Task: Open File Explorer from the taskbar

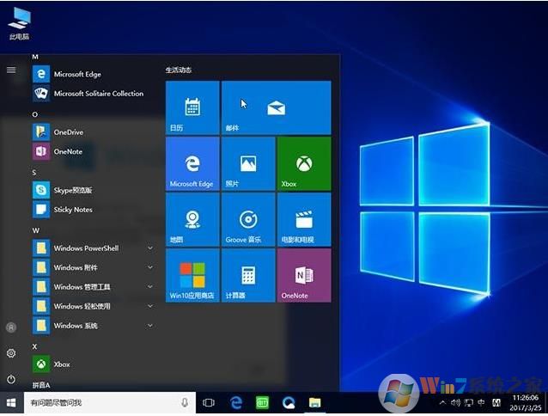Action: tap(315, 402)
